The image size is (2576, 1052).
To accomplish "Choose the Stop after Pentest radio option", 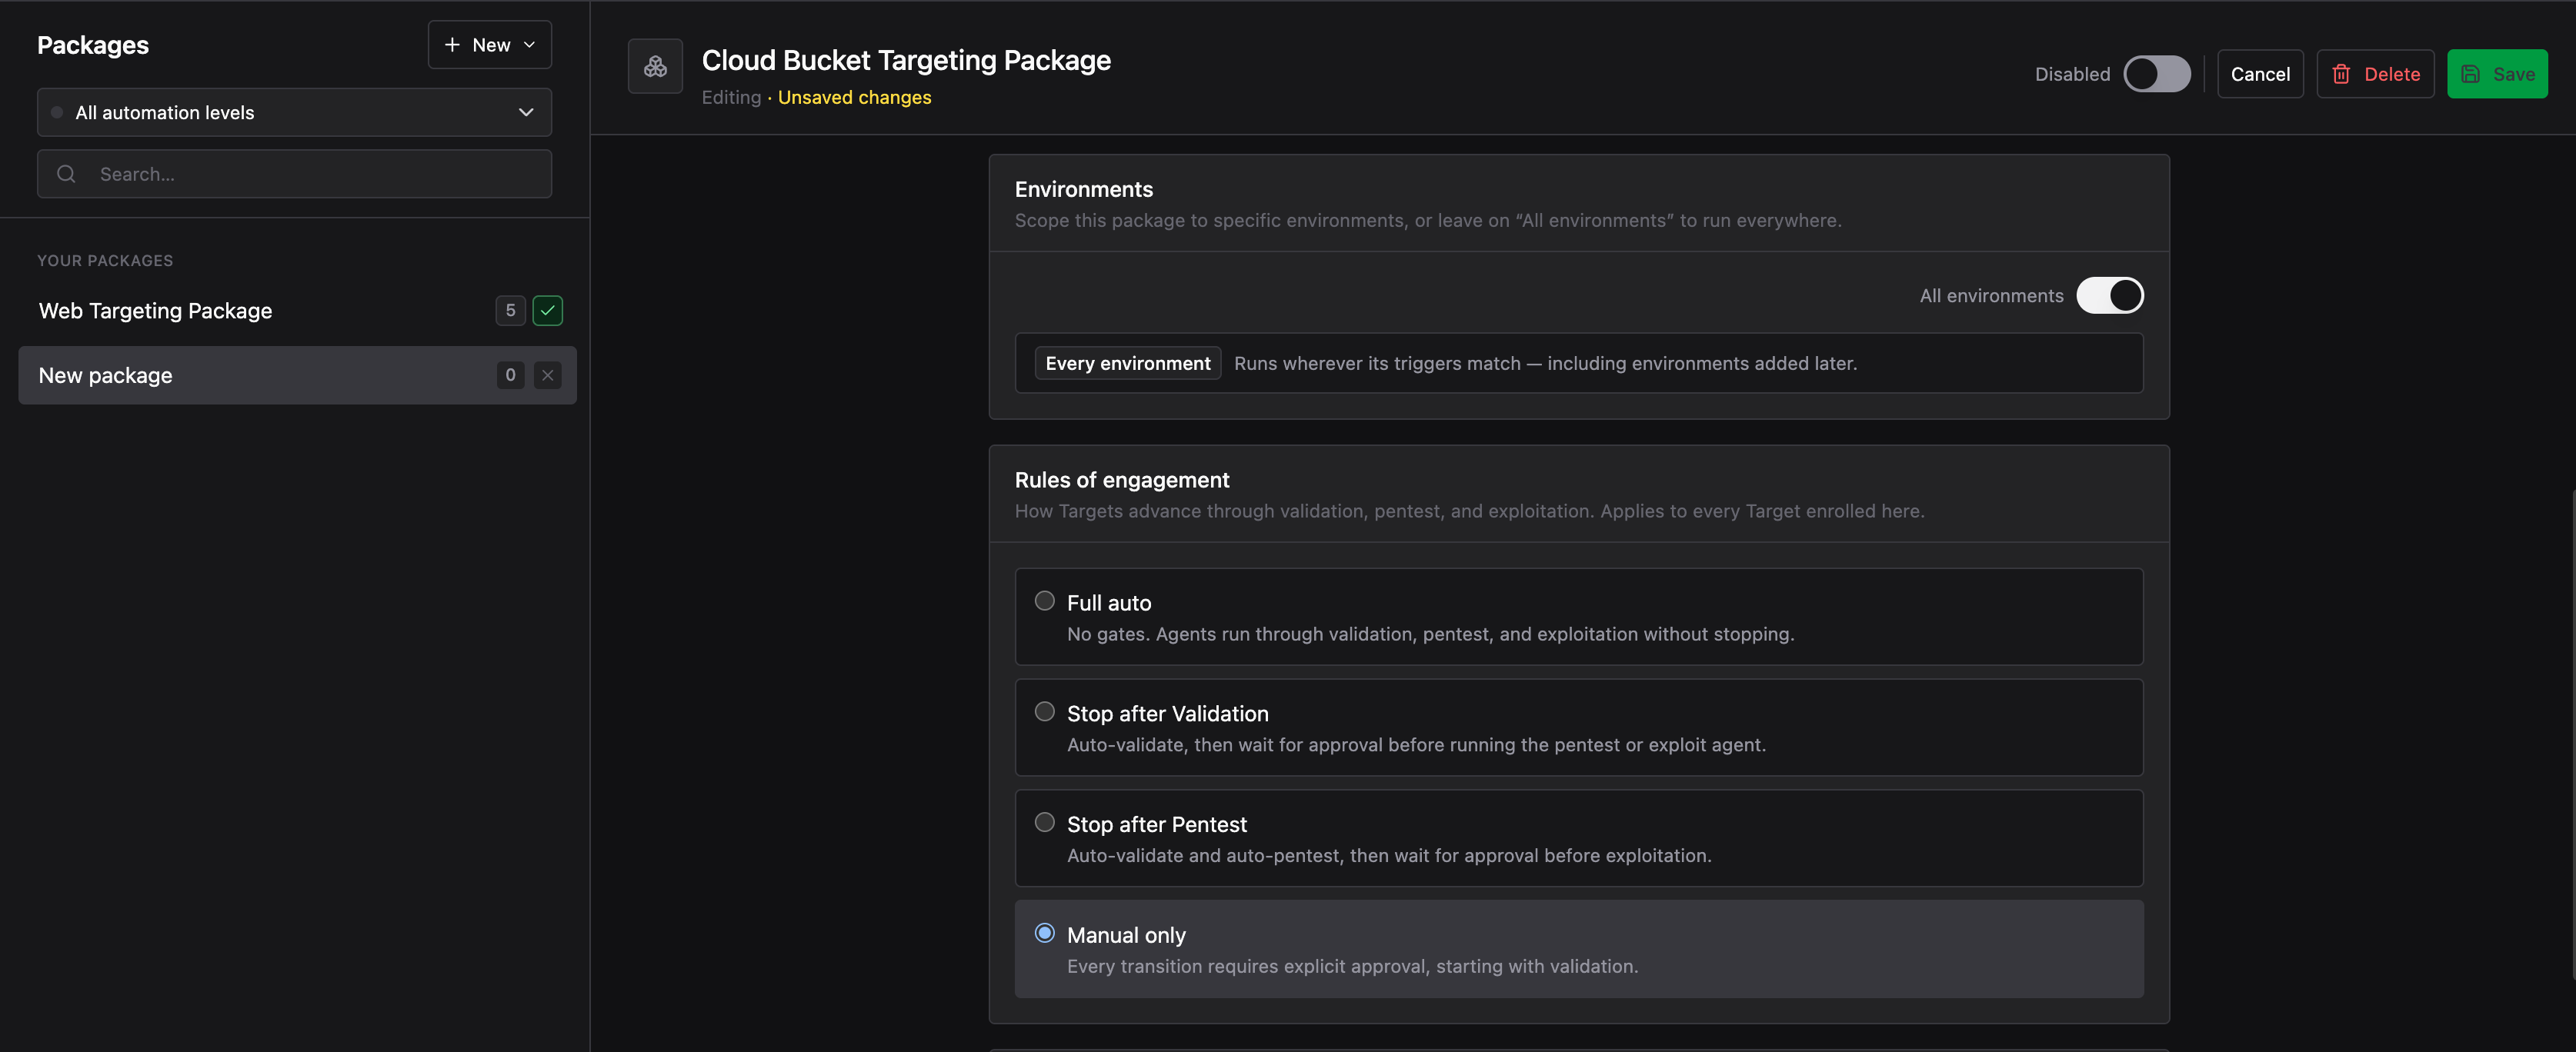I will coord(1044,823).
